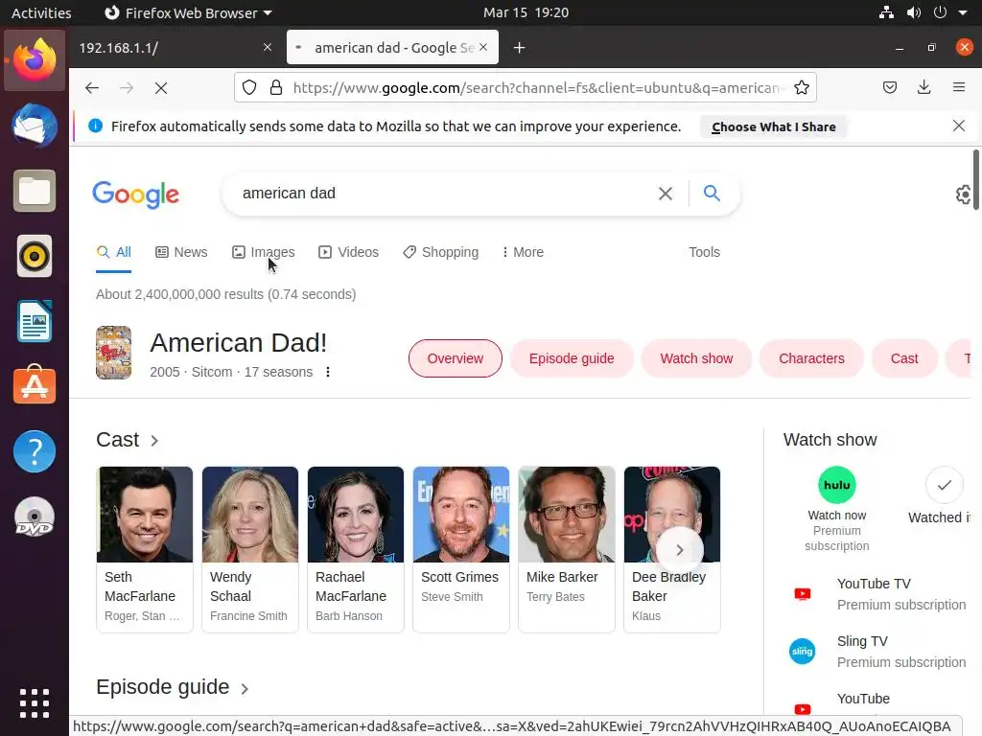
Task: Mark show as Watched checkmark
Action: pyautogui.click(x=944, y=485)
